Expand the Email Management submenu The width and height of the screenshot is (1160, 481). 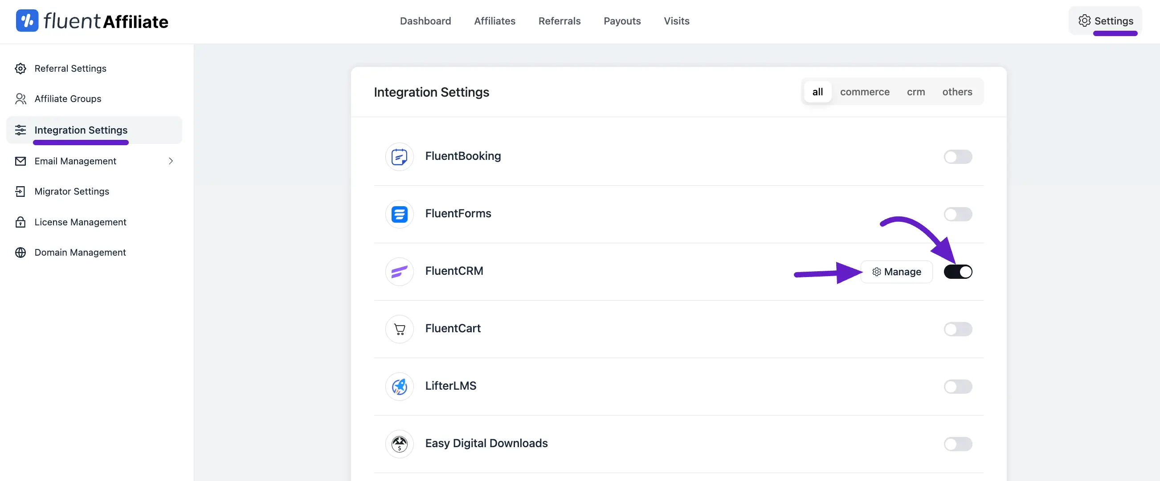pos(170,161)
